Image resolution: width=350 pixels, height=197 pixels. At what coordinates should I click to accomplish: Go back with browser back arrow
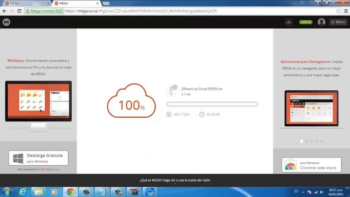tap(4, 11)
